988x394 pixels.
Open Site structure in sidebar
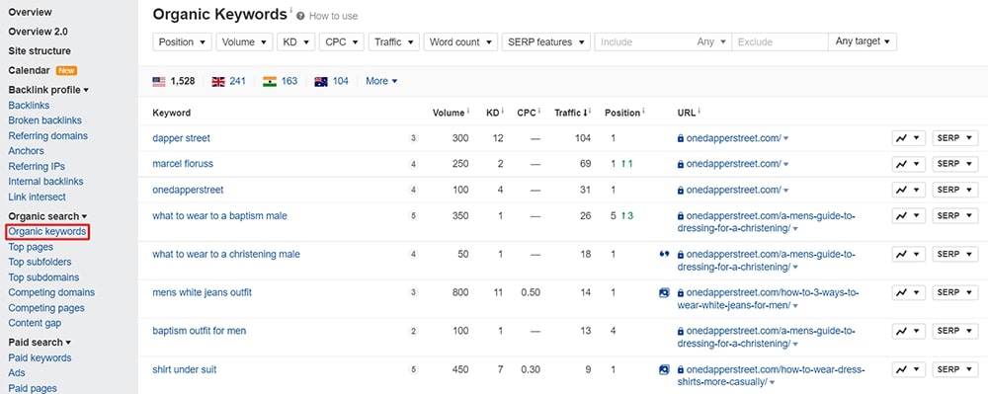pyautogui.click(x=40, y=51)
